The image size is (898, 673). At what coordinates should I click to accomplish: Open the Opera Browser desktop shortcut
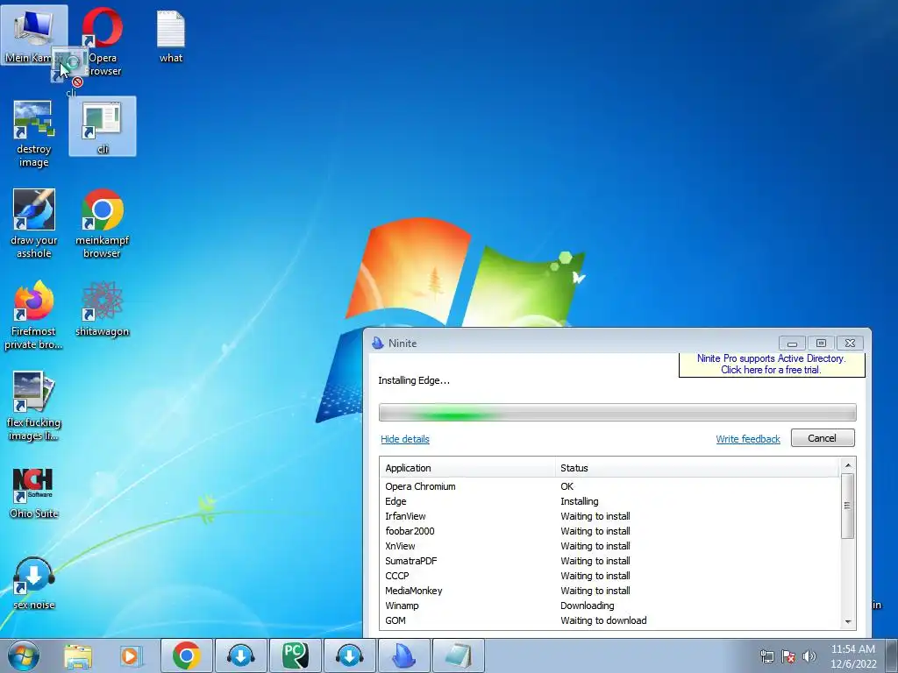(x=103, y=41)
